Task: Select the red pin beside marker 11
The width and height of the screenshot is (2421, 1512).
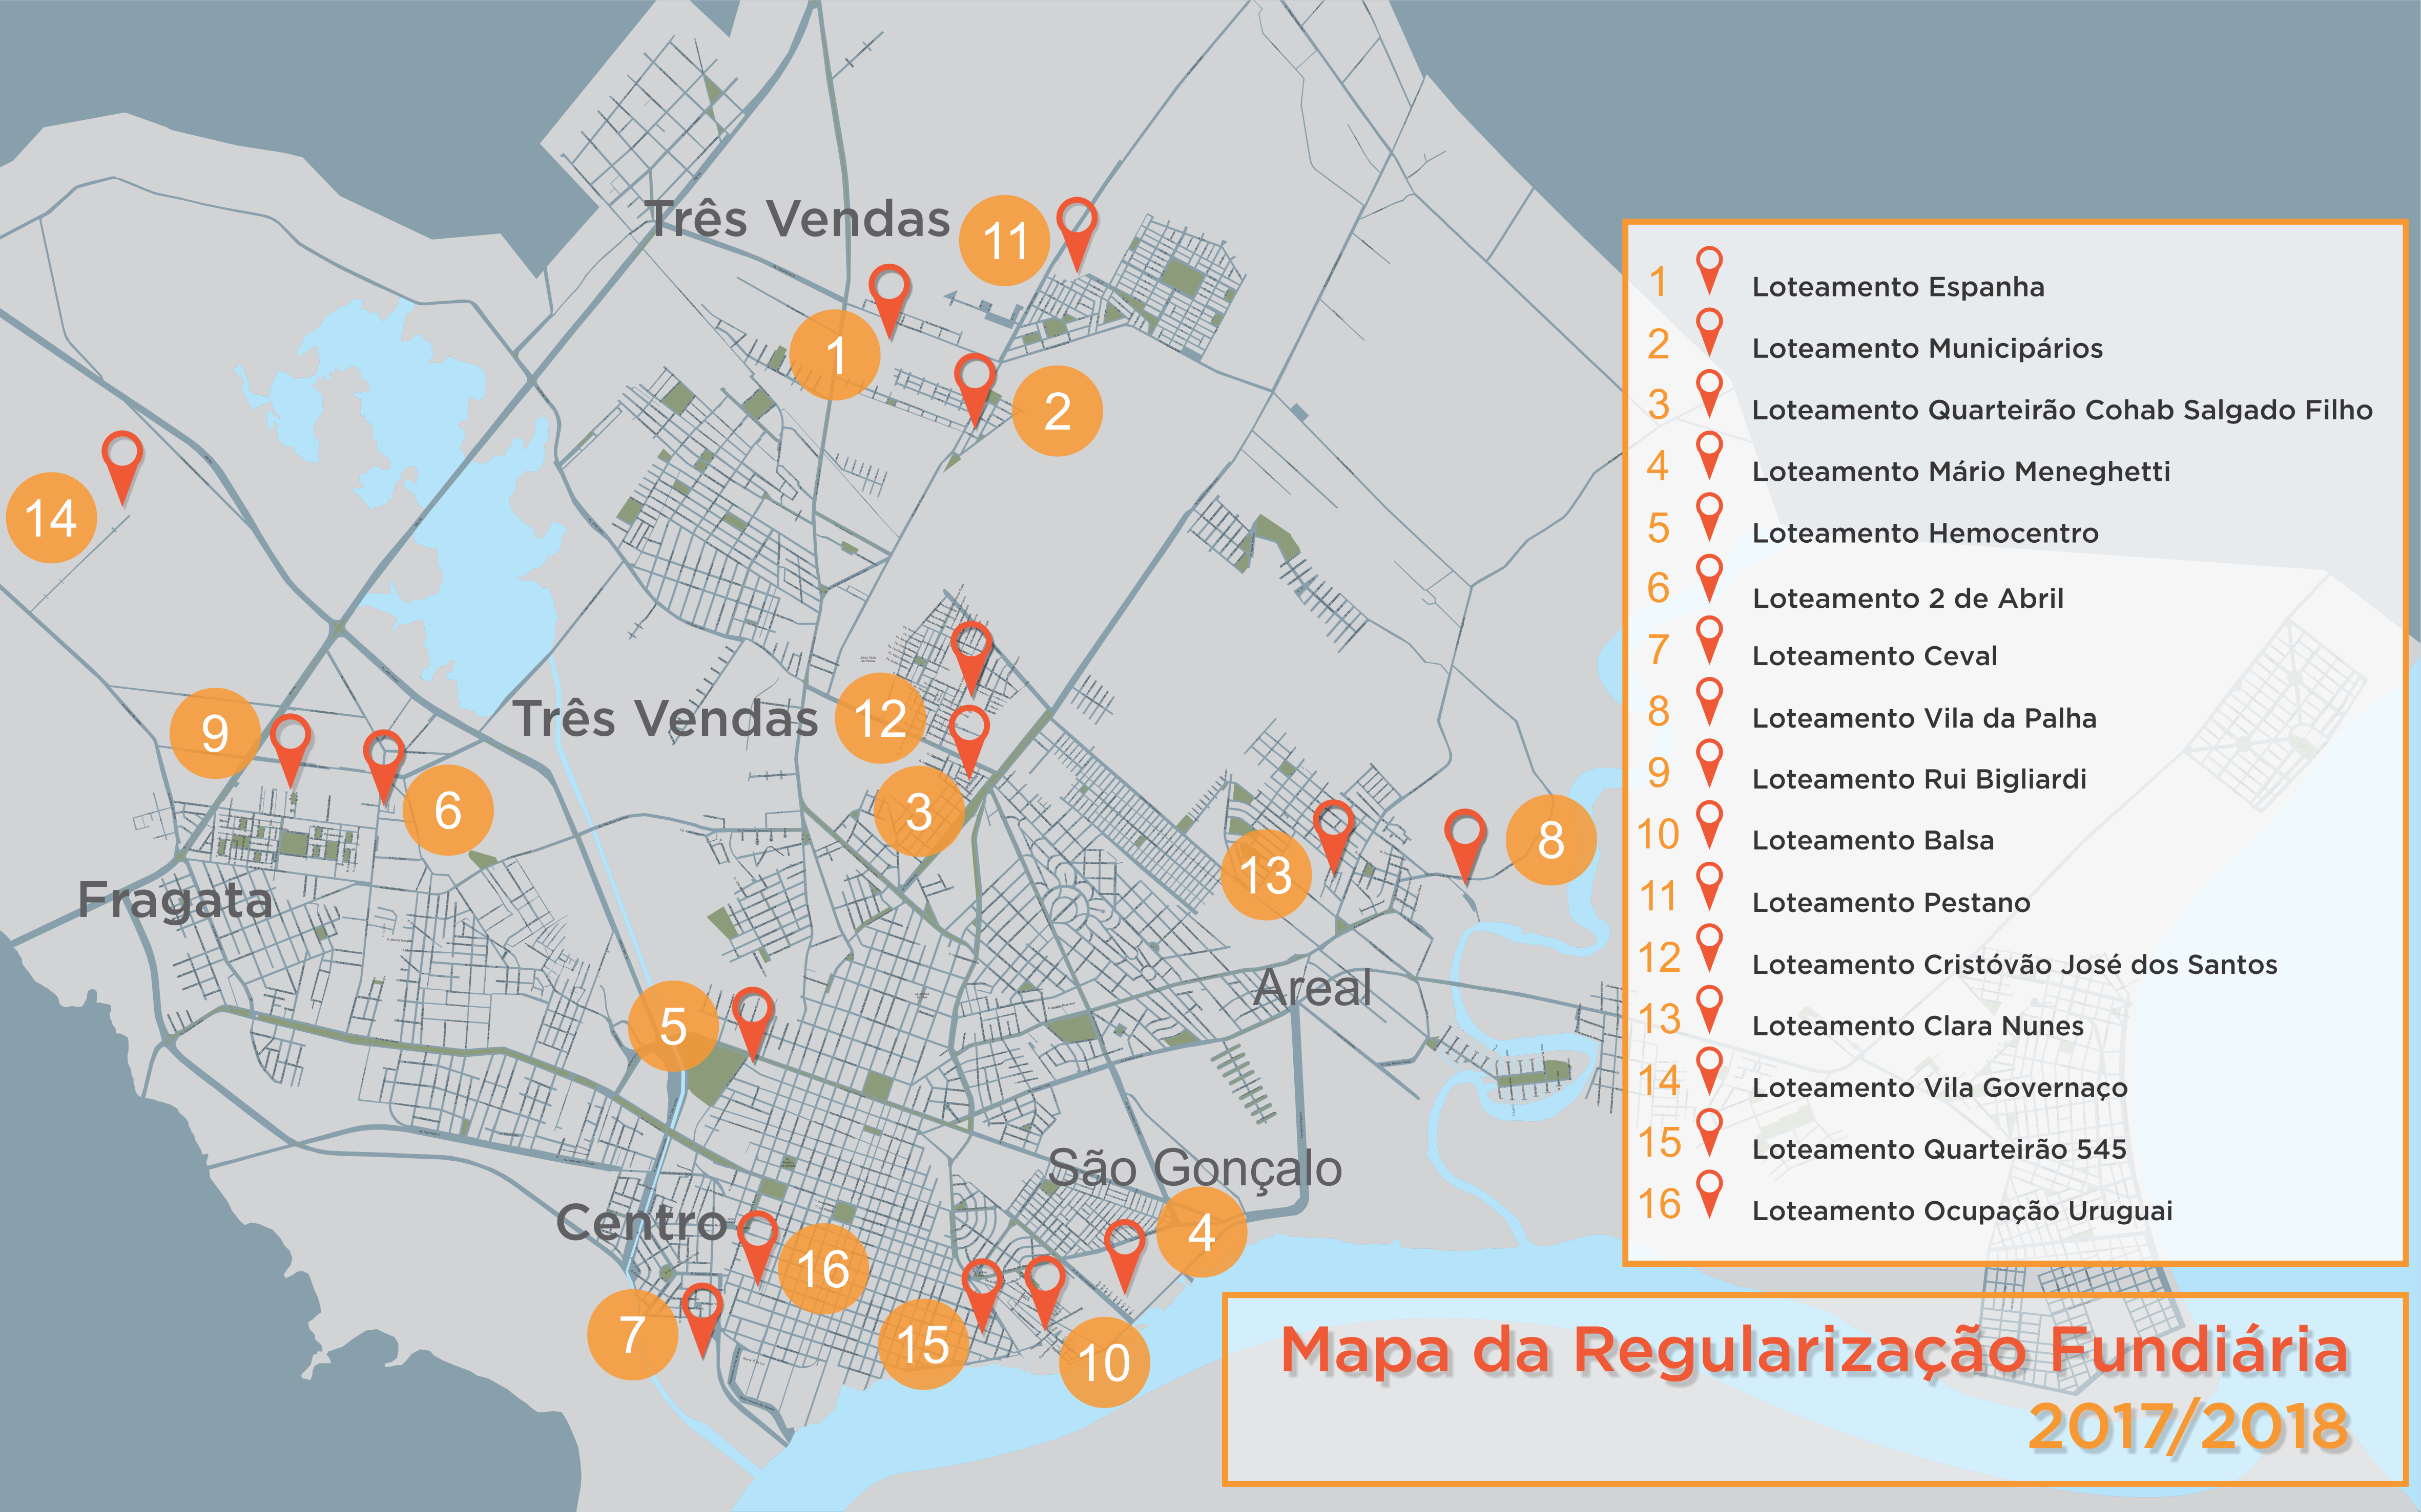Action: [x=1077, y=233]
